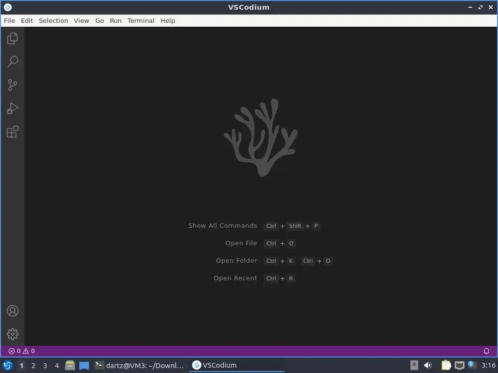
Task: Open the notifications bell in status bar
Action: (x=486, y=351)
